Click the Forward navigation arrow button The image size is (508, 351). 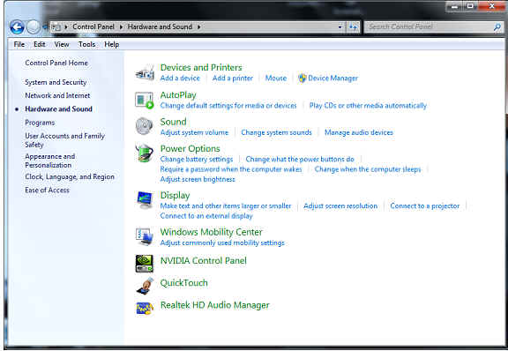(33, 27)
